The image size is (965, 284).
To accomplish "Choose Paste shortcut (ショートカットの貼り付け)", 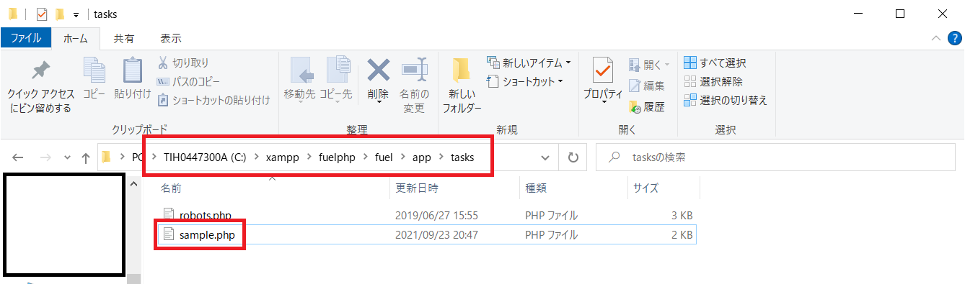I will 213,100.
